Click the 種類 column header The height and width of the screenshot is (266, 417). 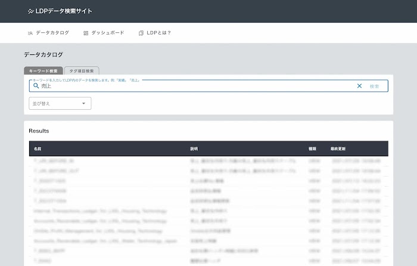pyautogui.click(x=312, y=149)
